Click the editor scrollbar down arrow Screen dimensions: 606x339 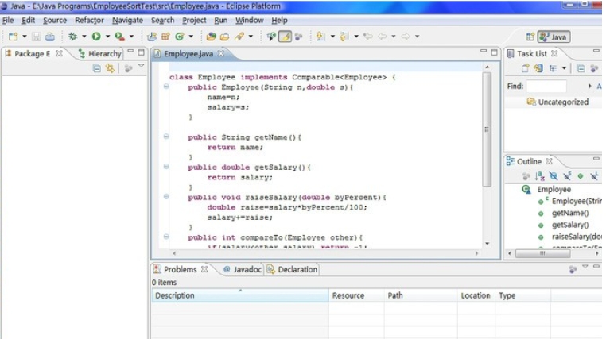(x=487, y=244)
